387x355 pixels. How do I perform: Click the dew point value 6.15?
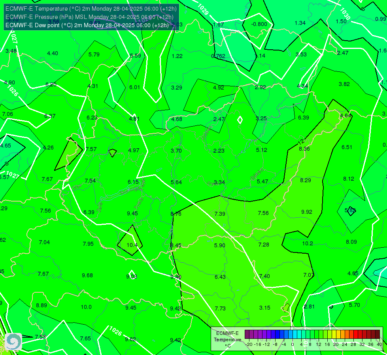[x=133, y=182]
